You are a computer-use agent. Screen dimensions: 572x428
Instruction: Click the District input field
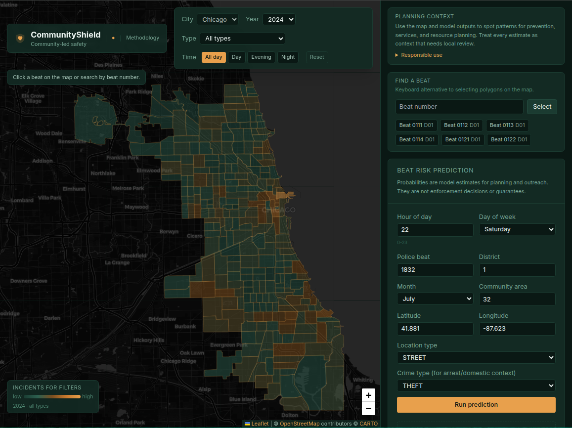click(517, 270)
